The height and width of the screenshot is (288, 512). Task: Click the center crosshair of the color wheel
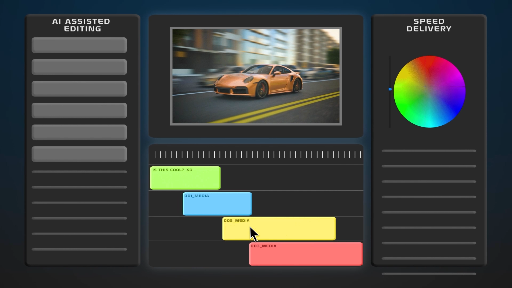pyautogui.click(x=425, y=87)
